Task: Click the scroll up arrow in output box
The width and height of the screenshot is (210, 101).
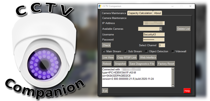Action: coord(173,69)
